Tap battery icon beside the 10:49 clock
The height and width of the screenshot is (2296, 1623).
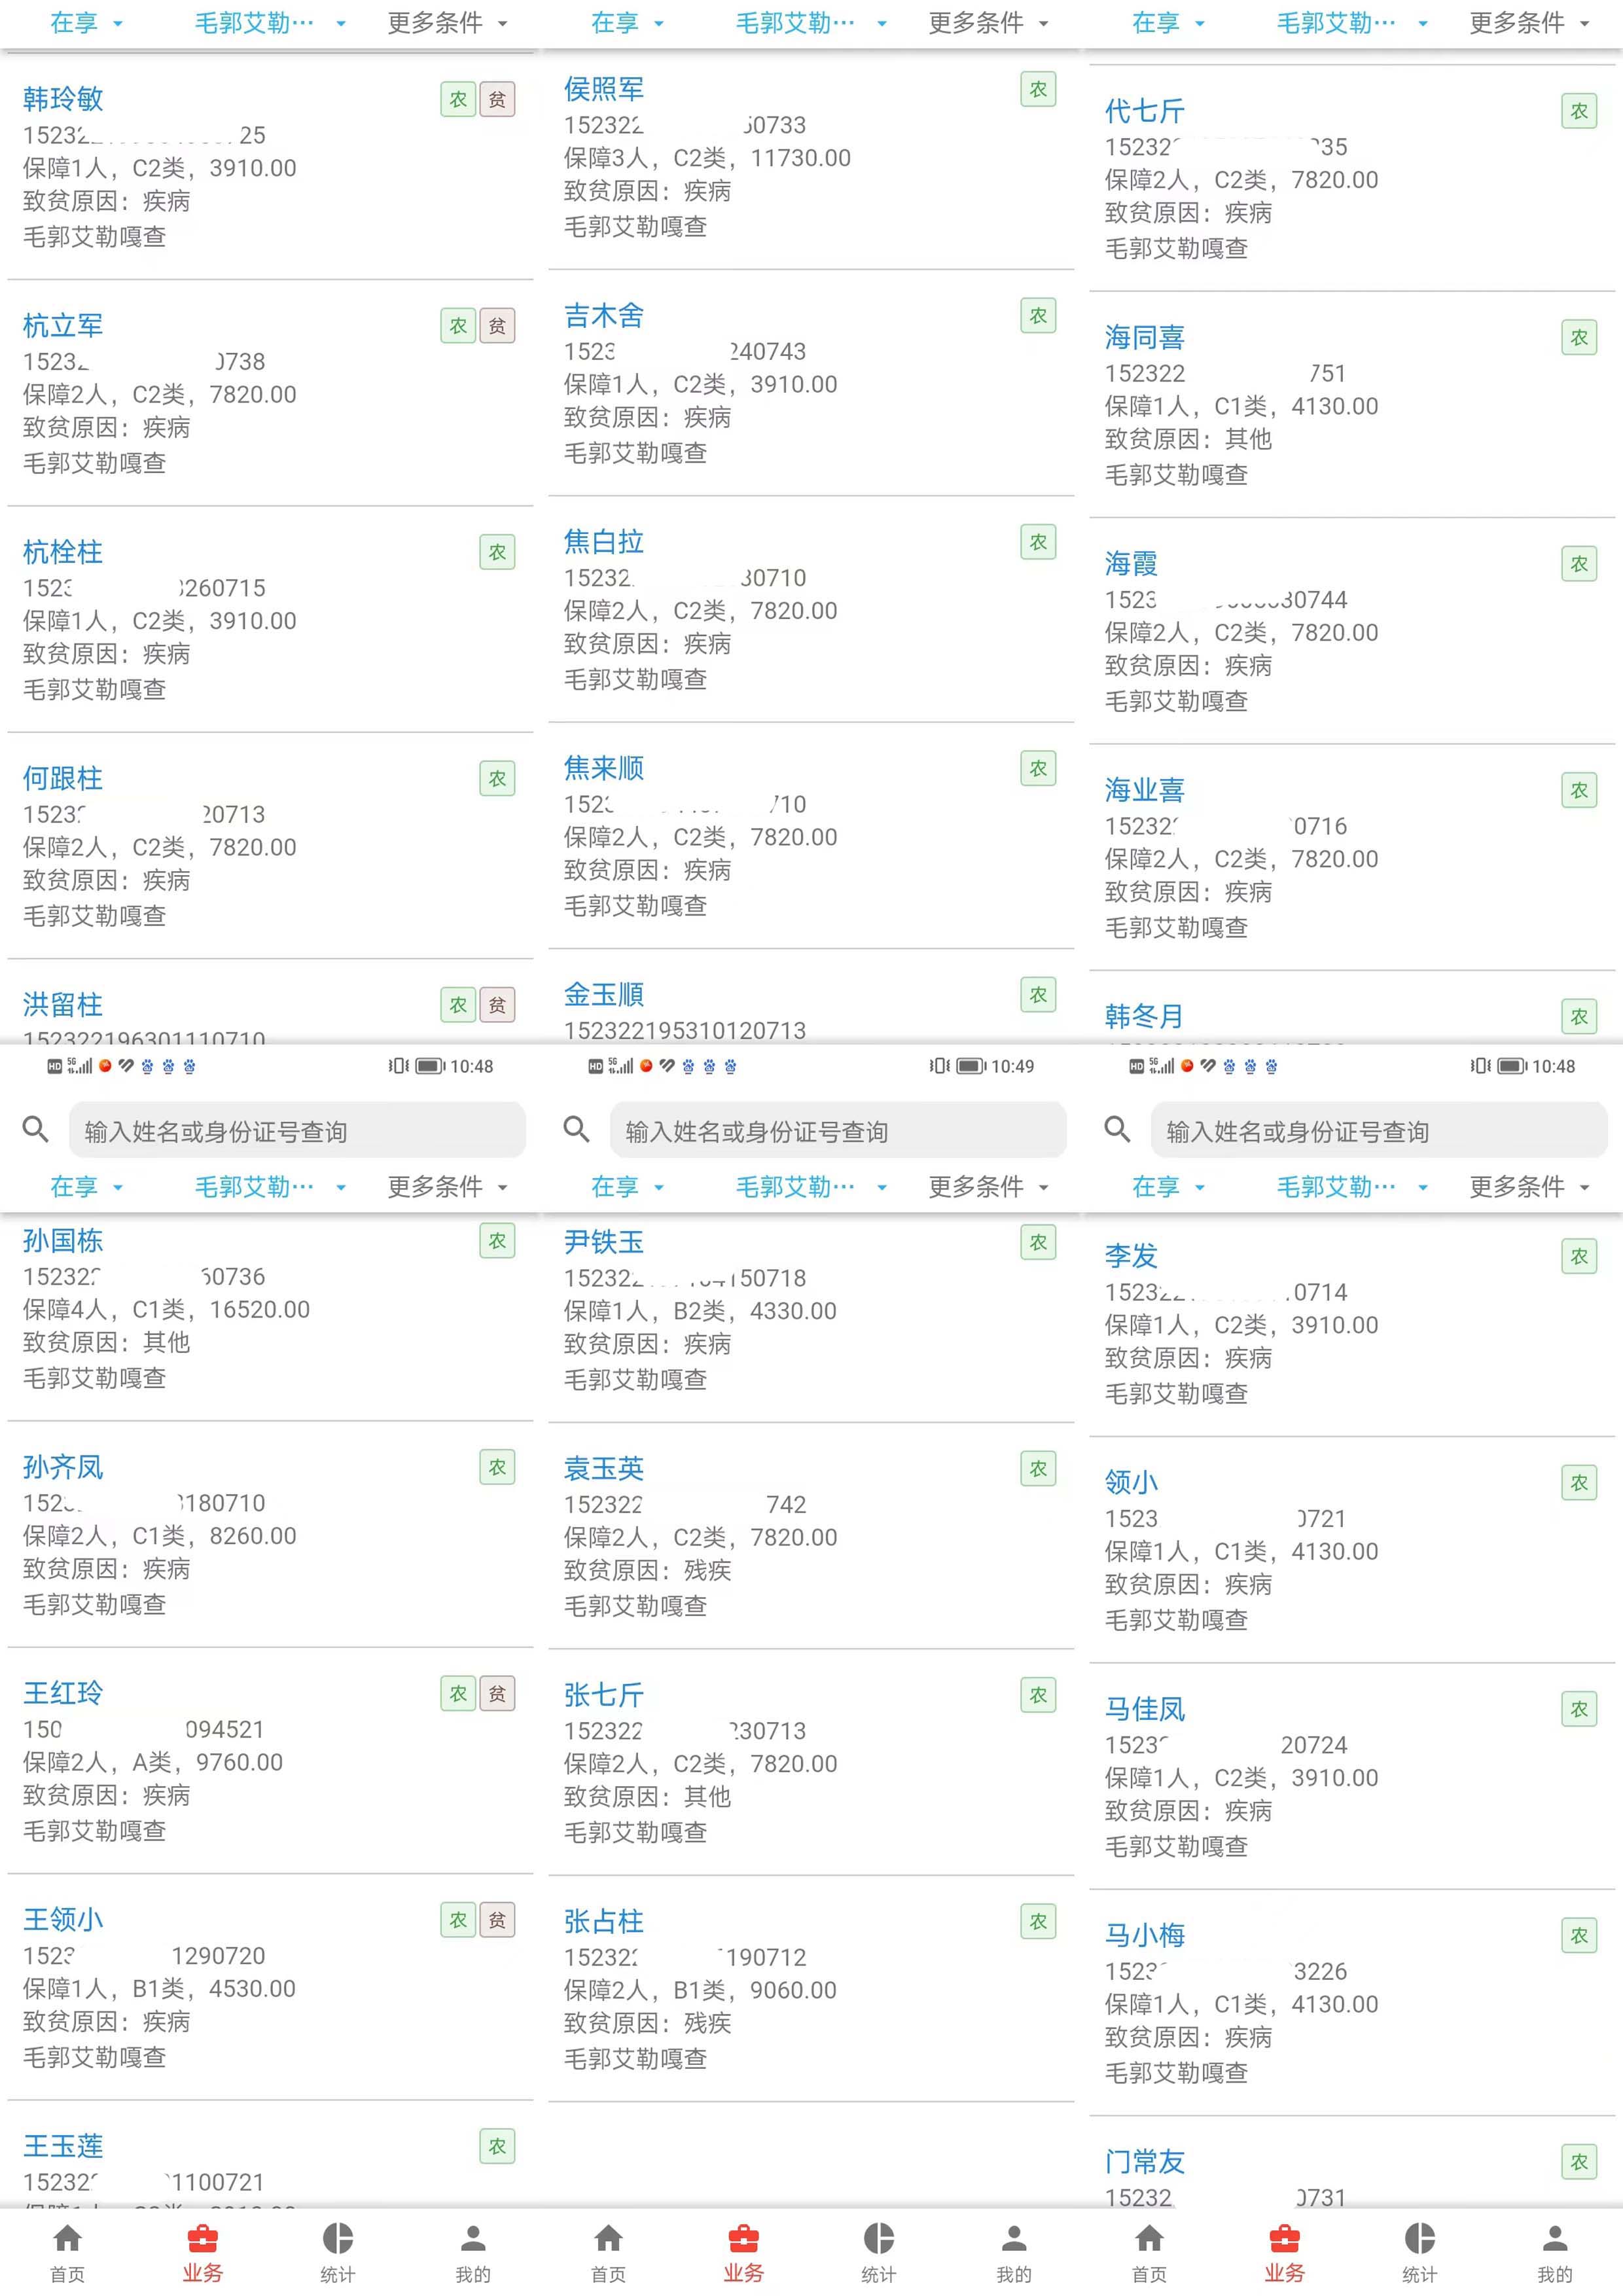pyautogui.click(x=970, y=1066)
